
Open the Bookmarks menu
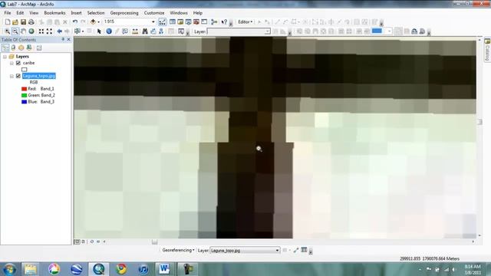point(54,13)
